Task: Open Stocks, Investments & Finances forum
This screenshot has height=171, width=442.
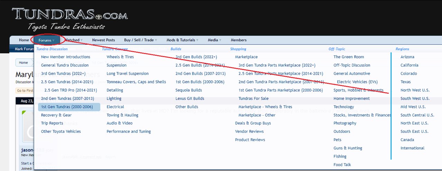Action: [362, 115]
